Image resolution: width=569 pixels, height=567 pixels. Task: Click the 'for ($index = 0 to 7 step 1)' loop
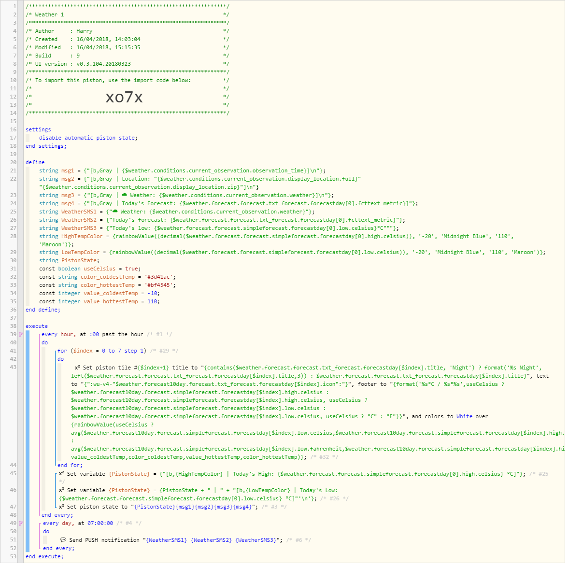click(102, 352)
